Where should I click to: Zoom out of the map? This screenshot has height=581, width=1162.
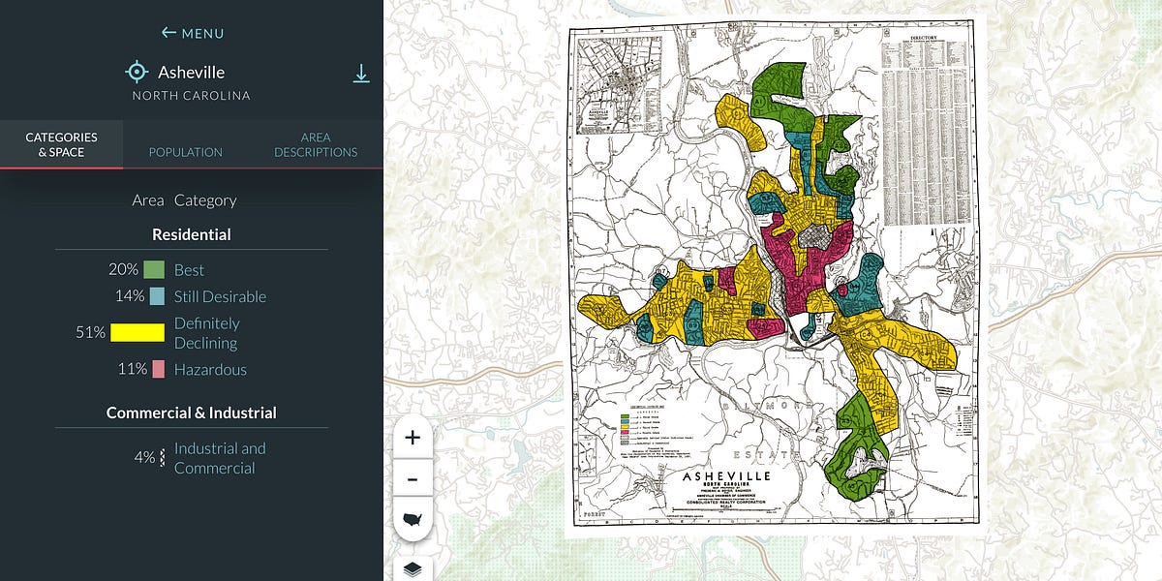413,476
